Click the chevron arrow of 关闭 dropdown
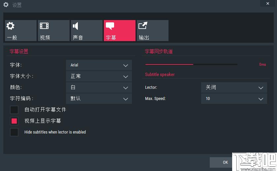The height and width of the screenshot is (171, 277). pyautogui.click(x=261, y=88)
